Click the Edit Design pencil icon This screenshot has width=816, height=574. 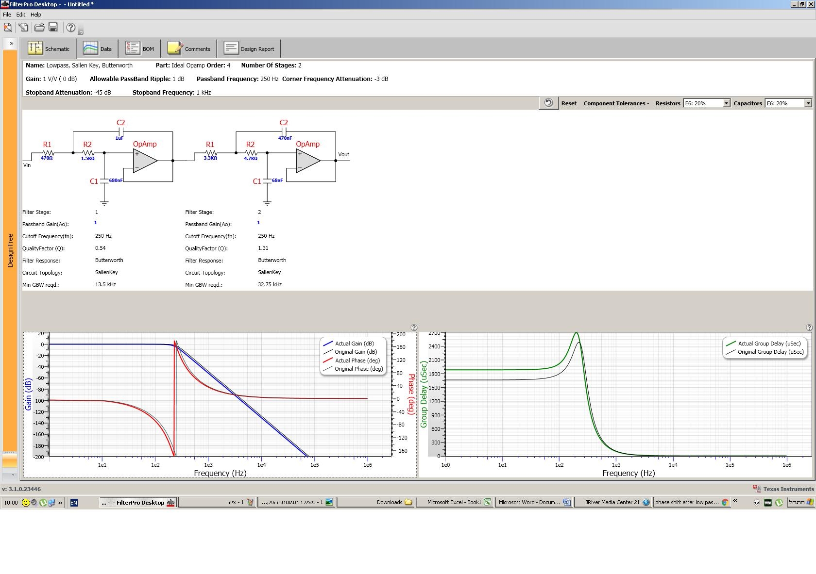pos(23,28)
